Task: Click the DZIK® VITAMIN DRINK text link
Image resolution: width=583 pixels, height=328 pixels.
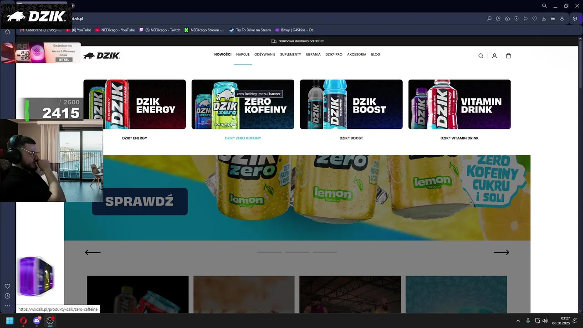Action: click(x=460, y=138)
